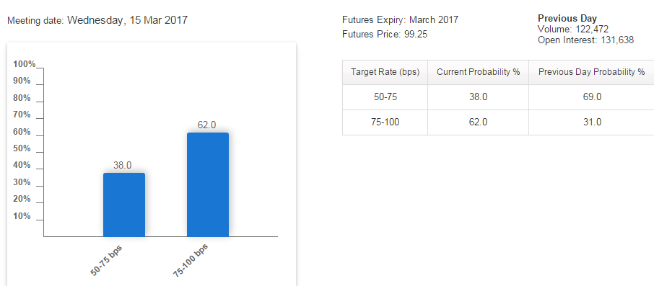This screenshot has width=654, height=286.
Task: Click the Target Rate (bps) column header
Action: 385,72
